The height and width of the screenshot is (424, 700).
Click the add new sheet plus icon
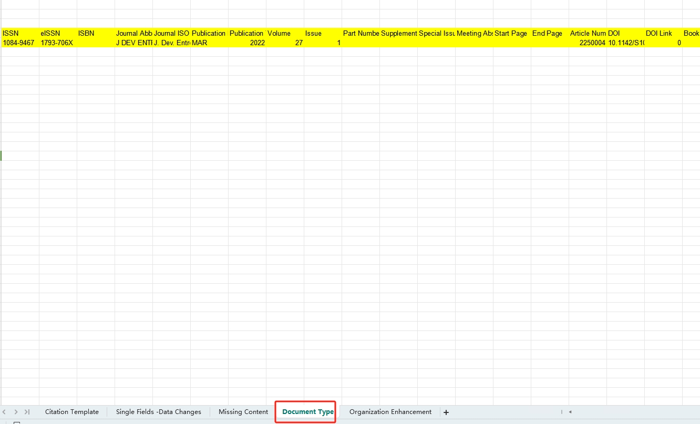[446, 412]
